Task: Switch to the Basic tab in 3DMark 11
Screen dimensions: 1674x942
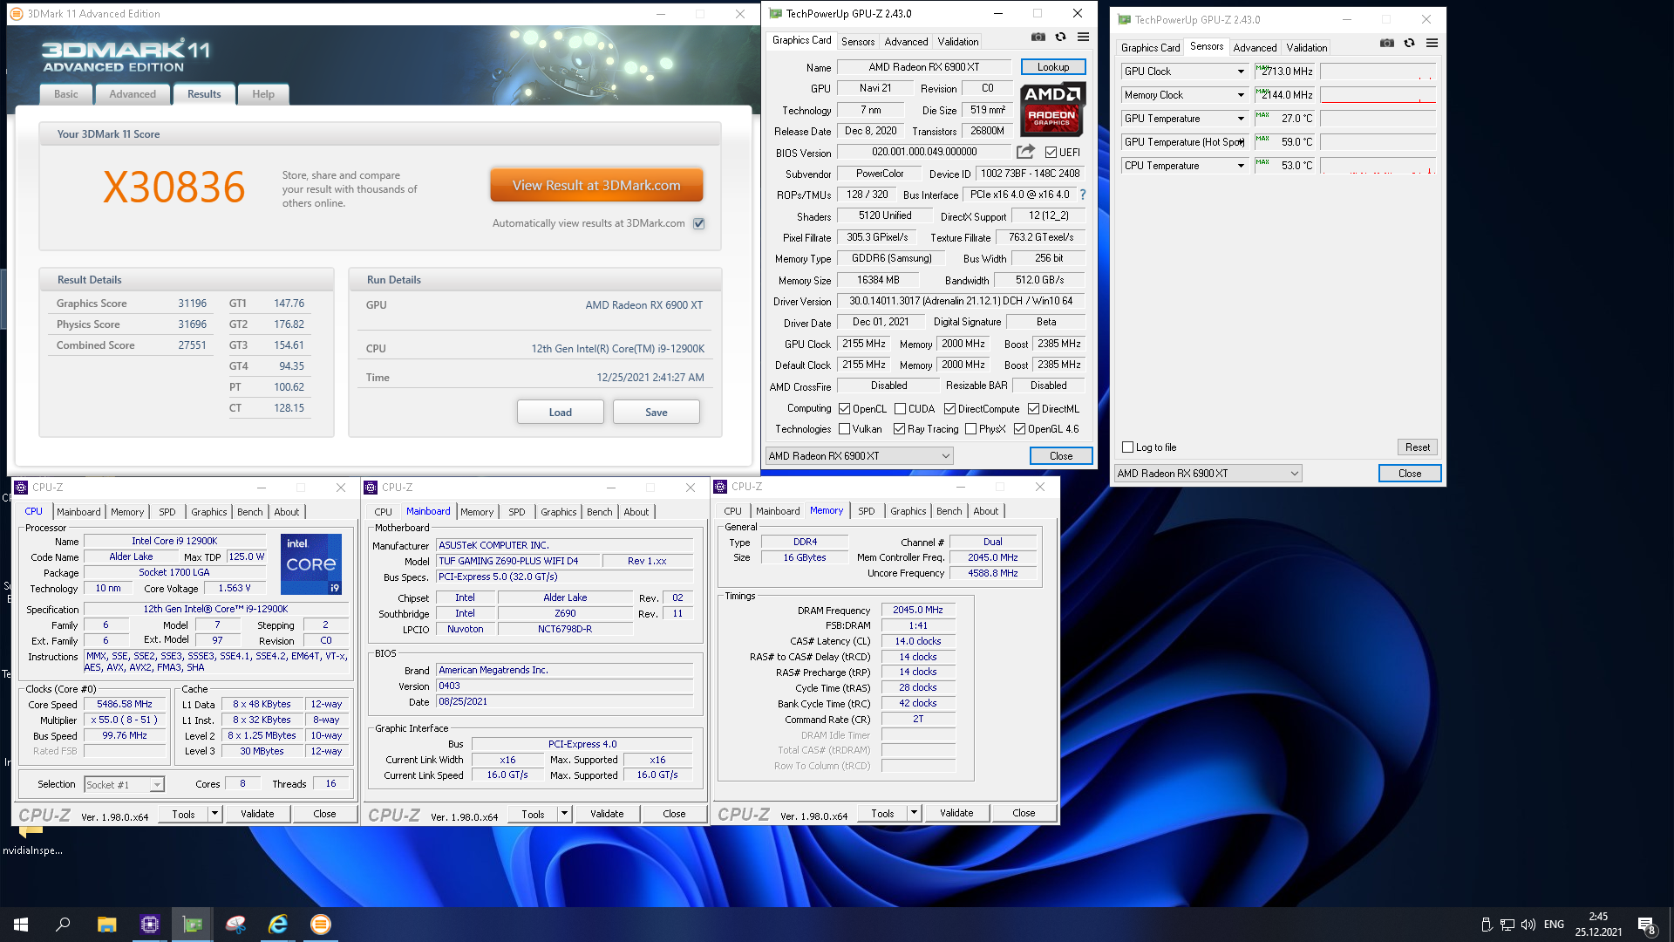Action: [x=66, y=94]
